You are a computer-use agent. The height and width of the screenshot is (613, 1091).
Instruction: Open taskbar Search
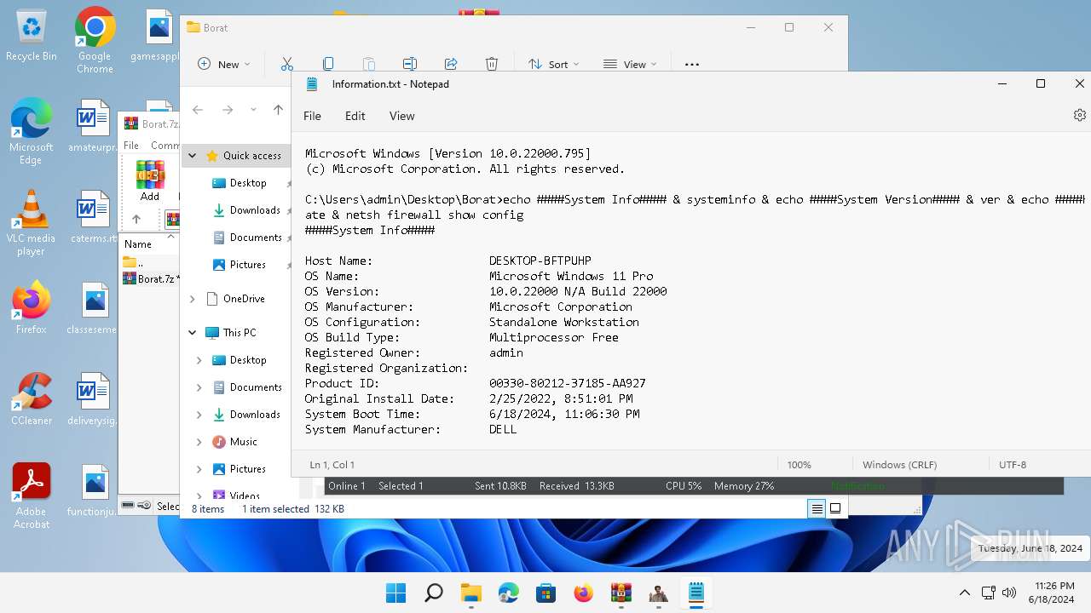[x=433, y=593]
